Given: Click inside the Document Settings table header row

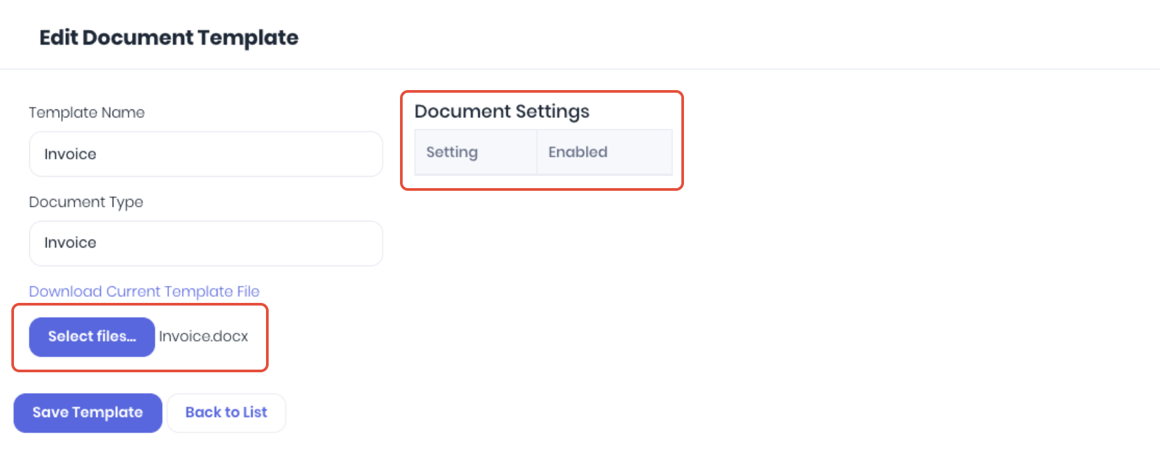Looking at the screenshot, I should tap(543, 152).
